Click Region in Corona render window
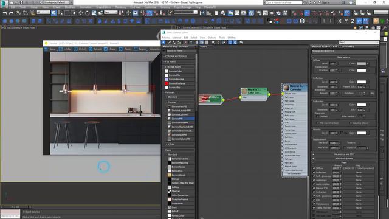The height and width of the screenshot is (219, 389). (140, 49)
